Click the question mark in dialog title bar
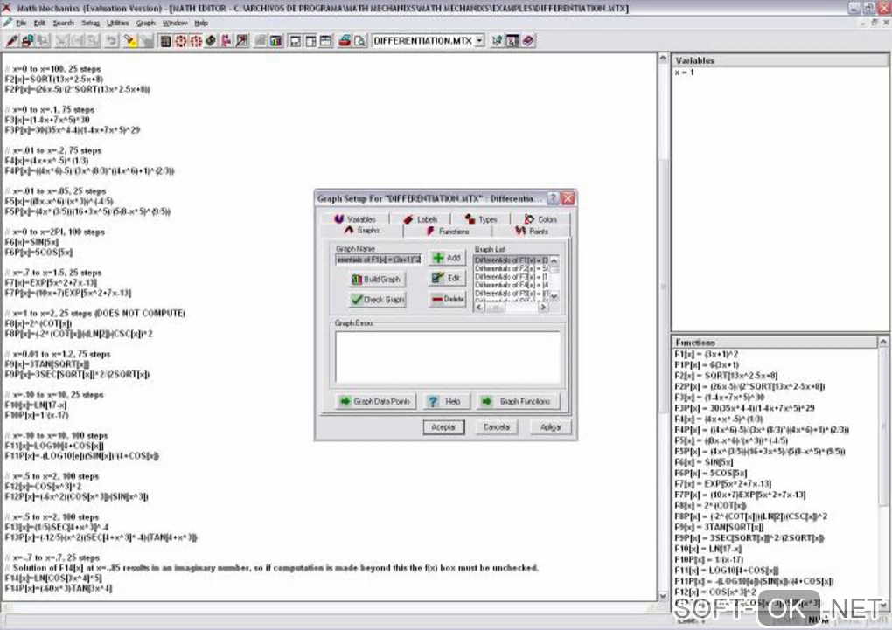The width and height of the screenshot is (892, 630). pyautogui.click(x=553, y=198)
